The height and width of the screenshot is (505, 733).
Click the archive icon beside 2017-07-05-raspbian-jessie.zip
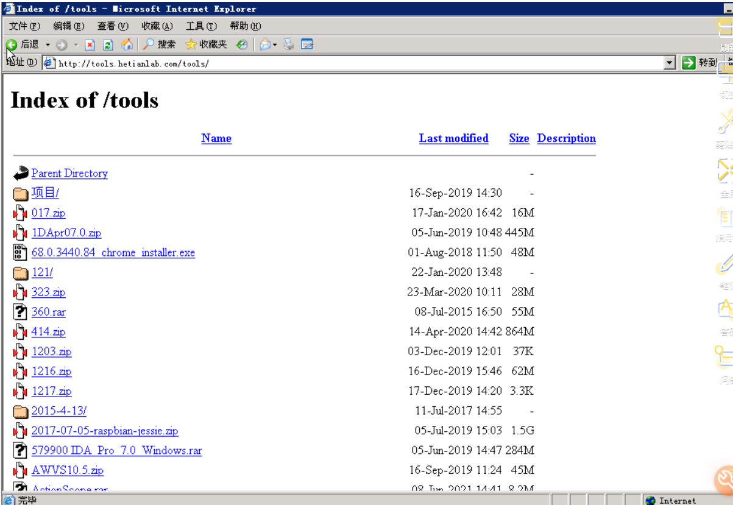coord(21,431)
